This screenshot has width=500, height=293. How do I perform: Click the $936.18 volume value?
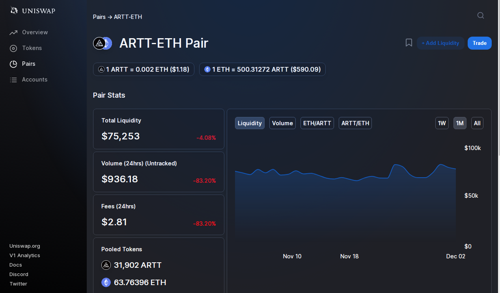120,179
